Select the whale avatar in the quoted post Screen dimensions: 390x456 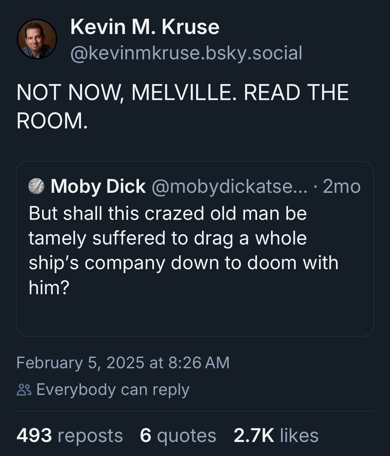[x=35, y=186]
